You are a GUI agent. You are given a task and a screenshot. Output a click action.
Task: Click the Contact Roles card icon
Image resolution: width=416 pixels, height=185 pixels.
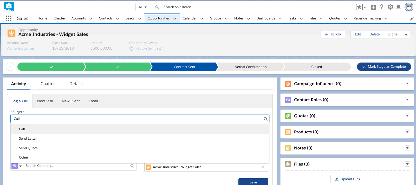[x=288, y=100]
